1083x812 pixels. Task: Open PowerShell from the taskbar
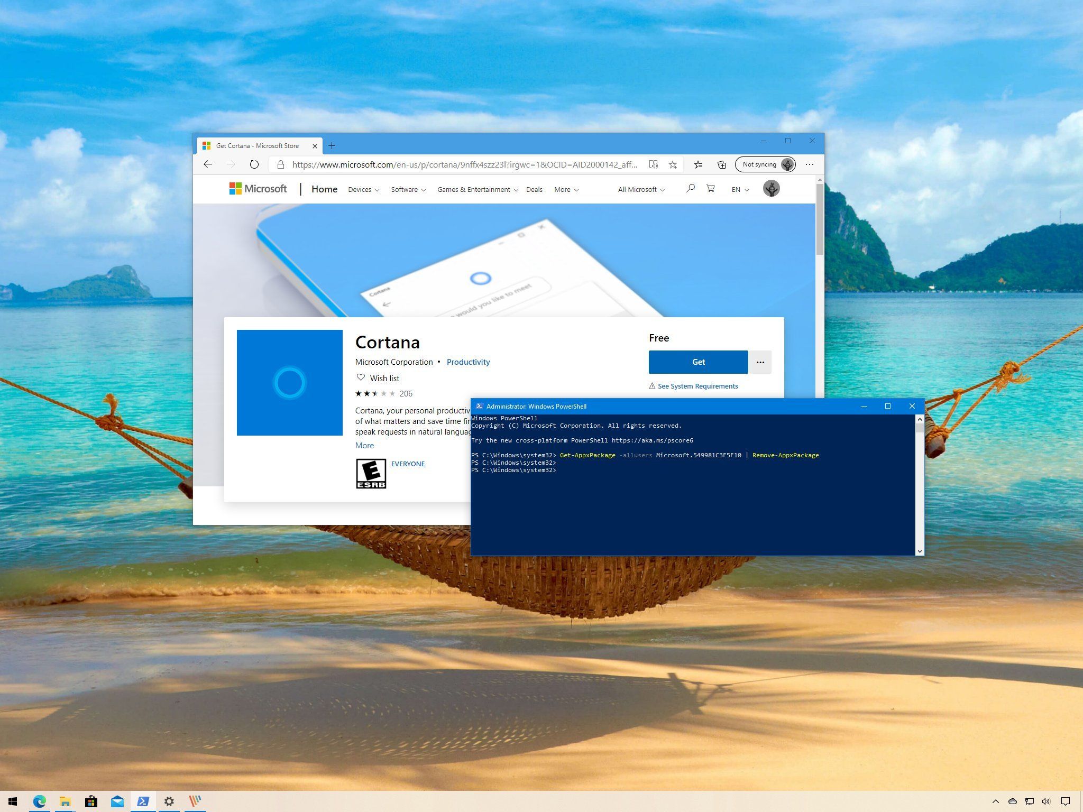click(x=143, y=801)
